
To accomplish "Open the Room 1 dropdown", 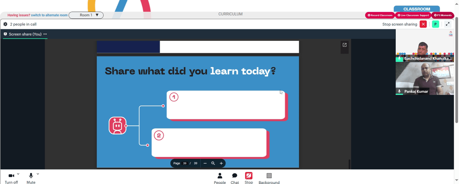I will click(x=86, y=15).
